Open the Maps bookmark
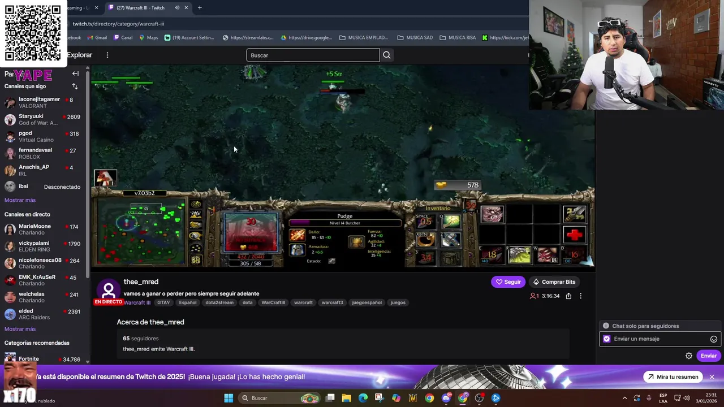724x407 pixels. (148, 38)
